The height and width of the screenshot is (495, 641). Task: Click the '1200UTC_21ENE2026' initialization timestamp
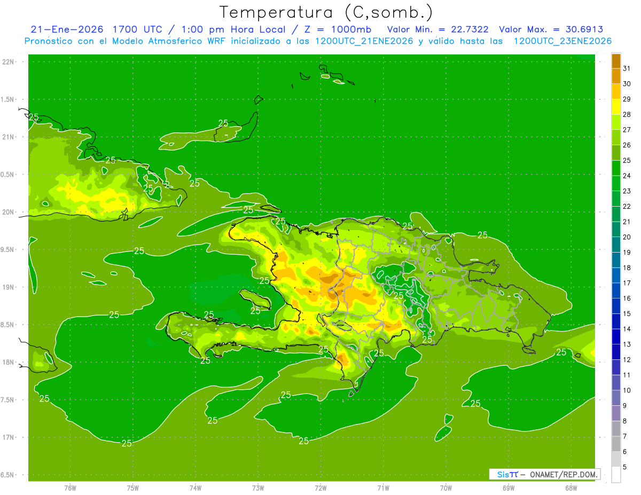363,41
